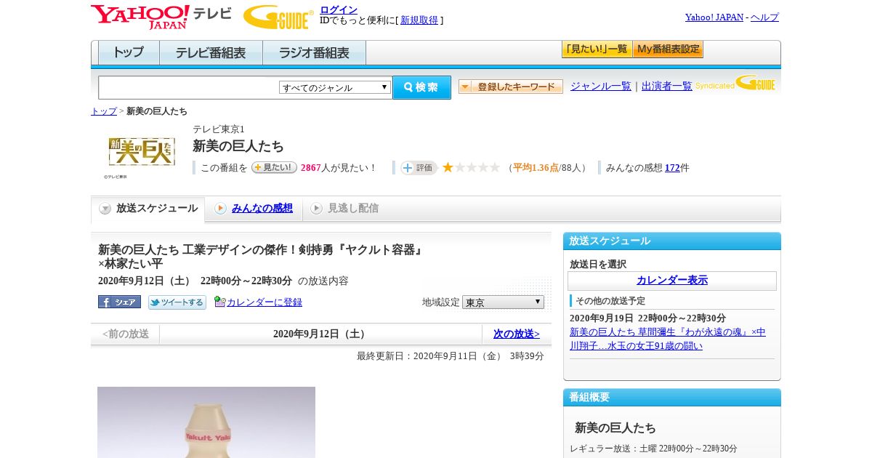The image size is (872, 458).
Task: Open ジャンル一覧 link
Action: click(601, 86)
